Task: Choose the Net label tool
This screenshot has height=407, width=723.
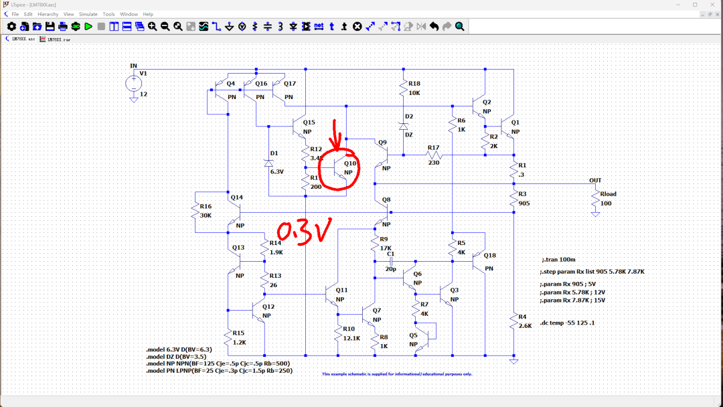Action: [319, 27]
